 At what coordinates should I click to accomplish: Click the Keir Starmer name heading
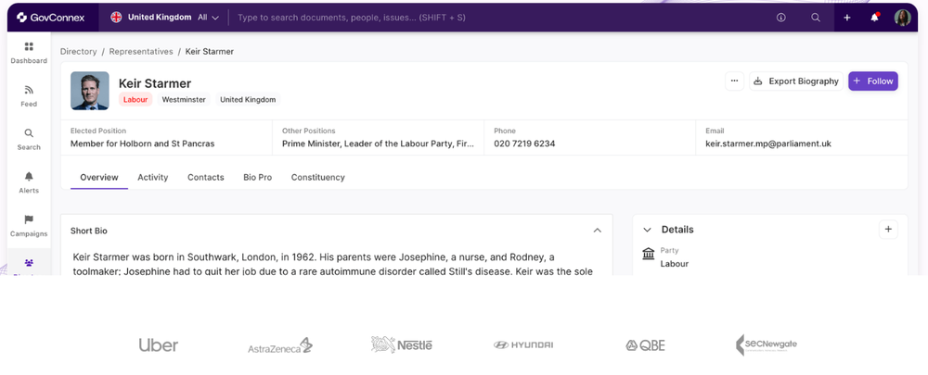(155, 83)
